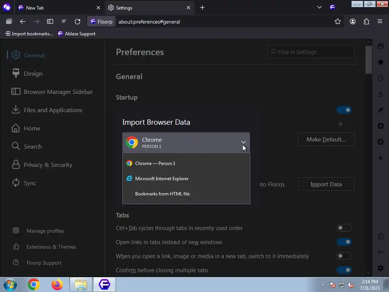Screen dimensions: 389x292
Task: Add a new sidebar panel with plus icon
Action: [381, 158]
